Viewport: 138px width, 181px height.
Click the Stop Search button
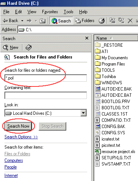(x=53, y=126)
